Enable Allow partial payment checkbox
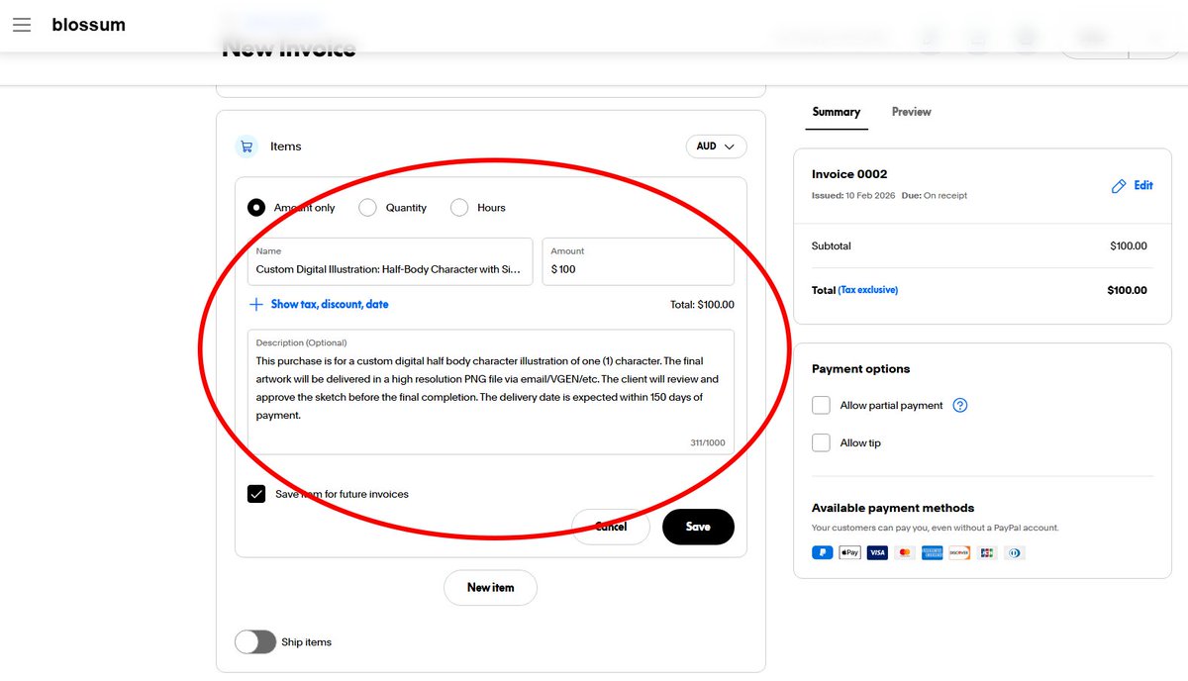Viewport: 1188px width, 681px height. [x=821, y=405]
